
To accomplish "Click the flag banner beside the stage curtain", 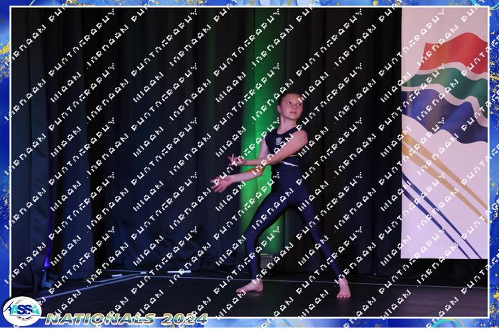I will [x=444, y=133].
